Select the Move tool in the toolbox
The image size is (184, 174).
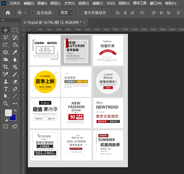[6, 30]
